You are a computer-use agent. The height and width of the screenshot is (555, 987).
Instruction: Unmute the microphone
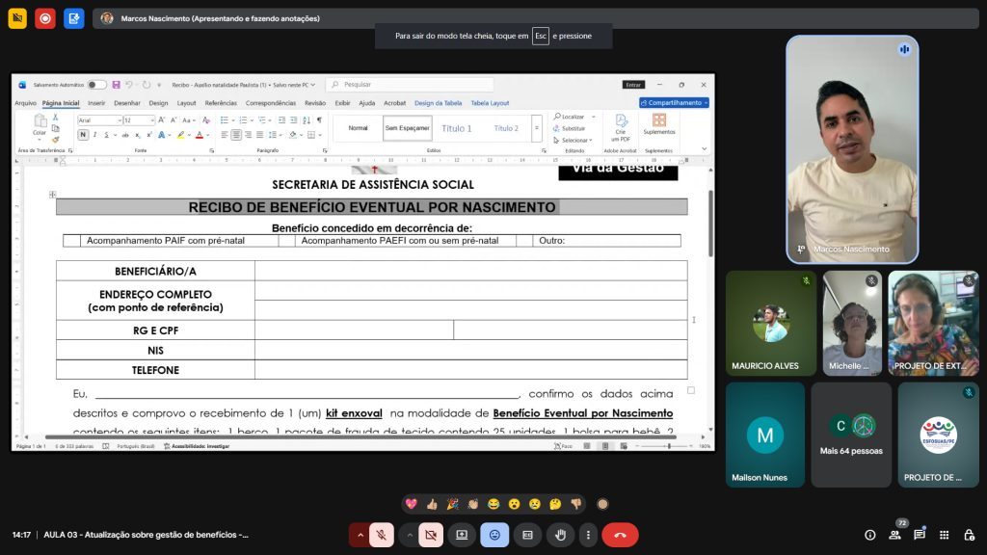[x=383, y=535]
